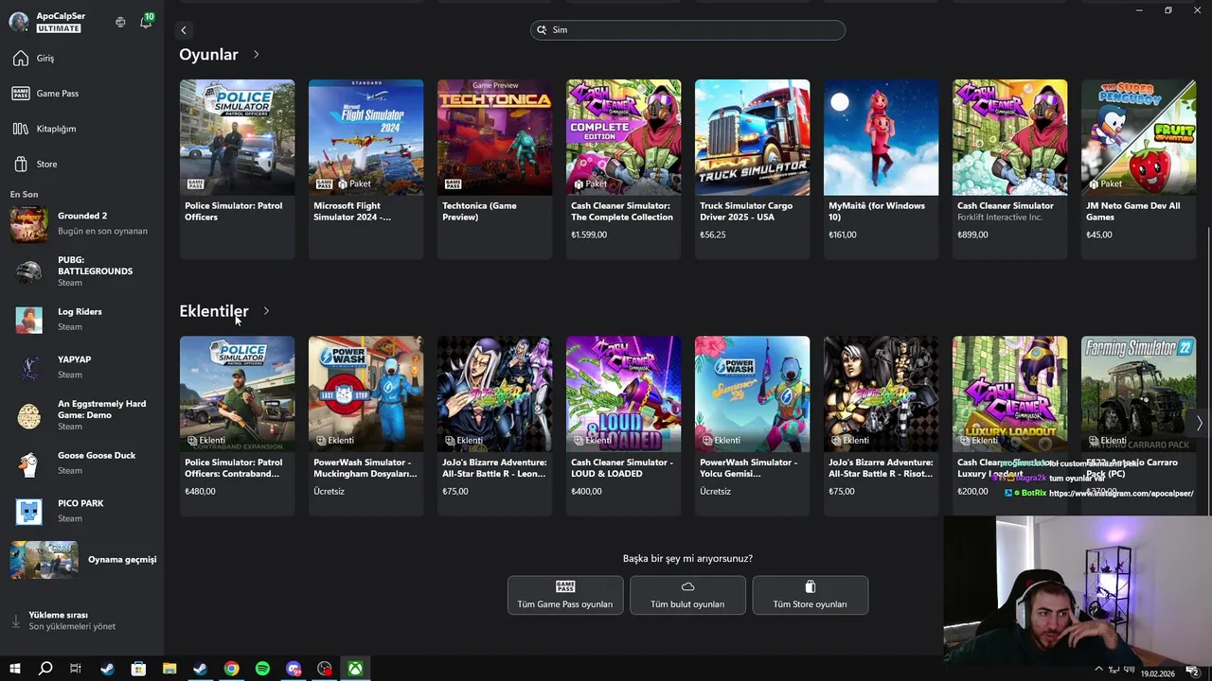Click Tüm Game Pass oyunları button

coord(565,595)
